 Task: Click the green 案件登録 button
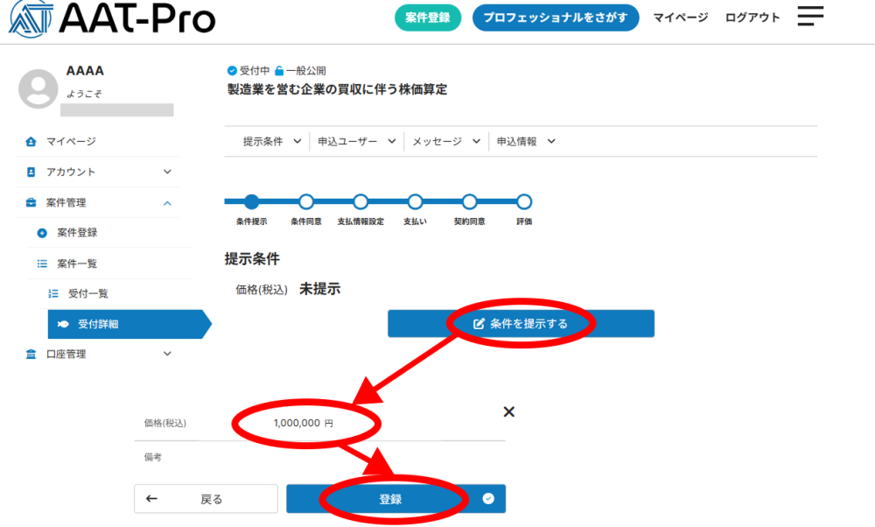[x=427, y=18]
